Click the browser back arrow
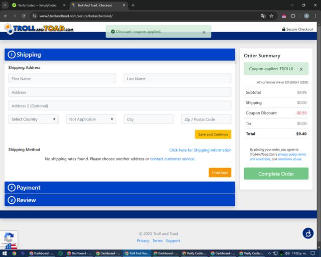The height and width of the screenshot is (257, 321). 6,16
